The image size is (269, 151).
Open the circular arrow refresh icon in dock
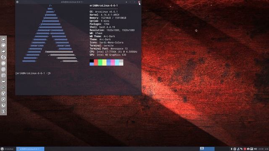point(3,105)
